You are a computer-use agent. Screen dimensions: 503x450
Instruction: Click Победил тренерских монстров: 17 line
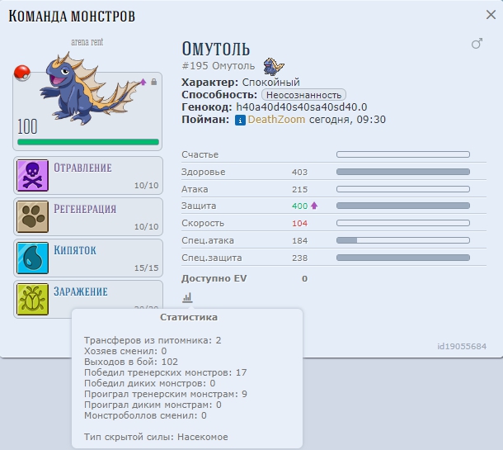point(166,372)
